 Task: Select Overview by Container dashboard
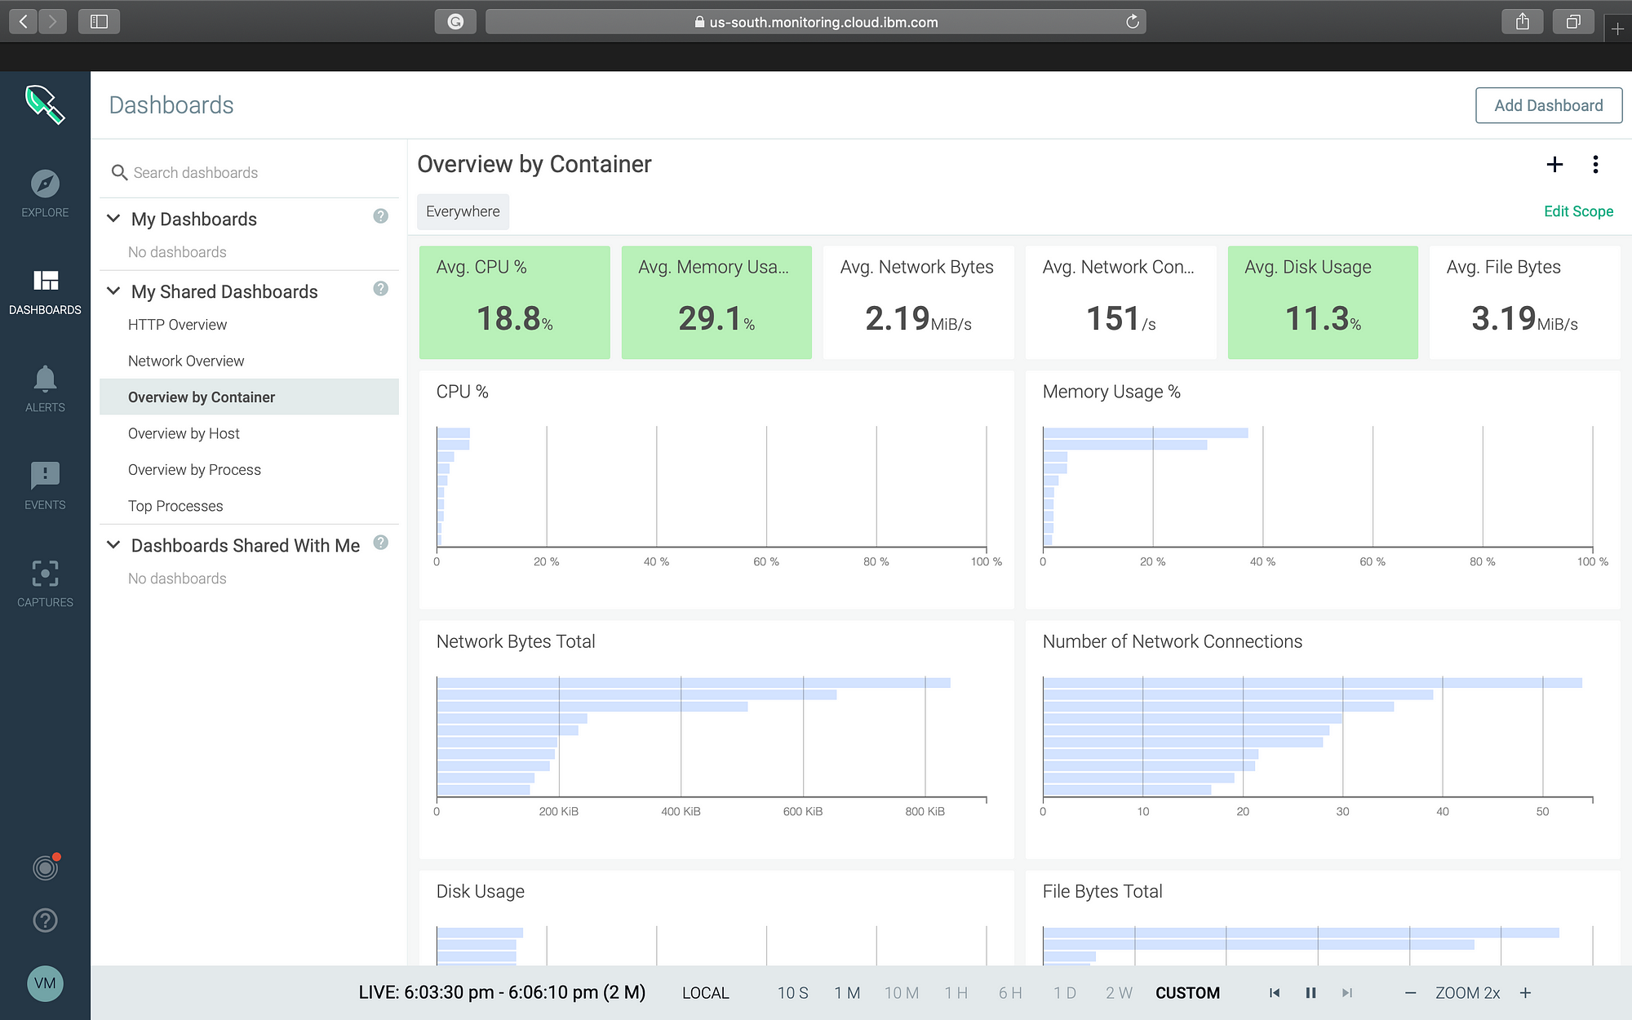pos(249,397)
